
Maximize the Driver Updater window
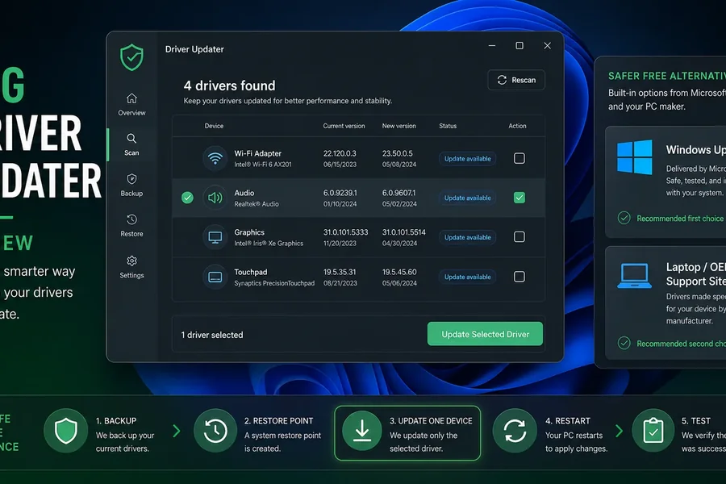(519, 45)
